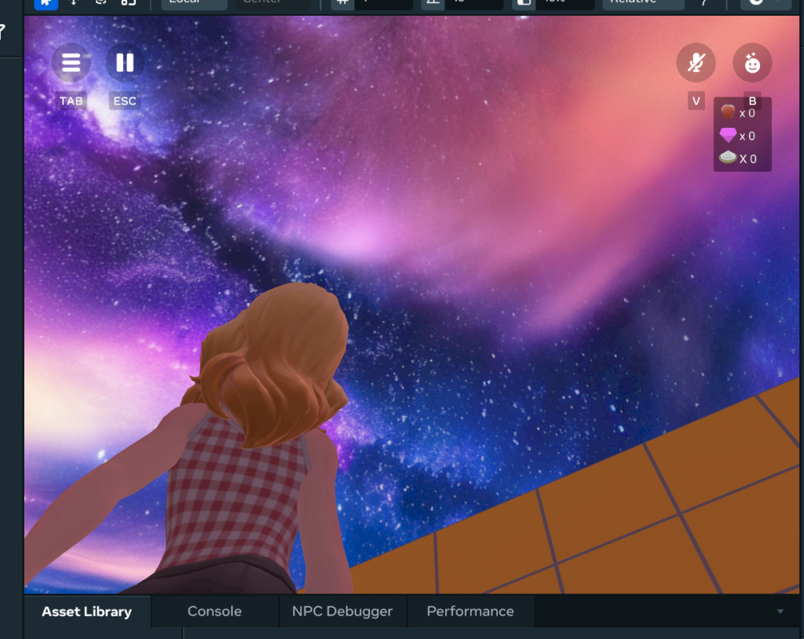
Task: Pause the world preview
Action: coord(125,63)
